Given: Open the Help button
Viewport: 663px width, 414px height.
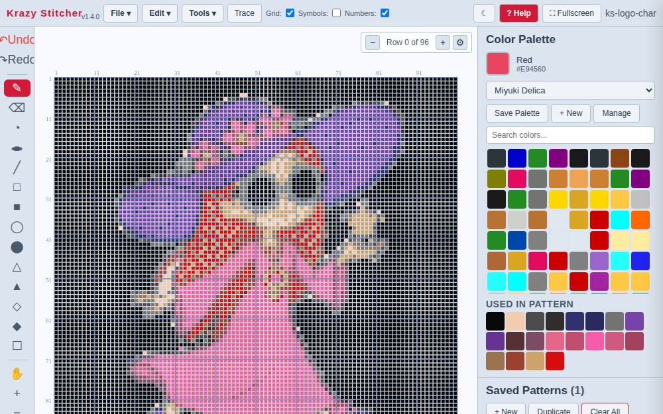Looking at the screenshot, I should coord(518,13).
